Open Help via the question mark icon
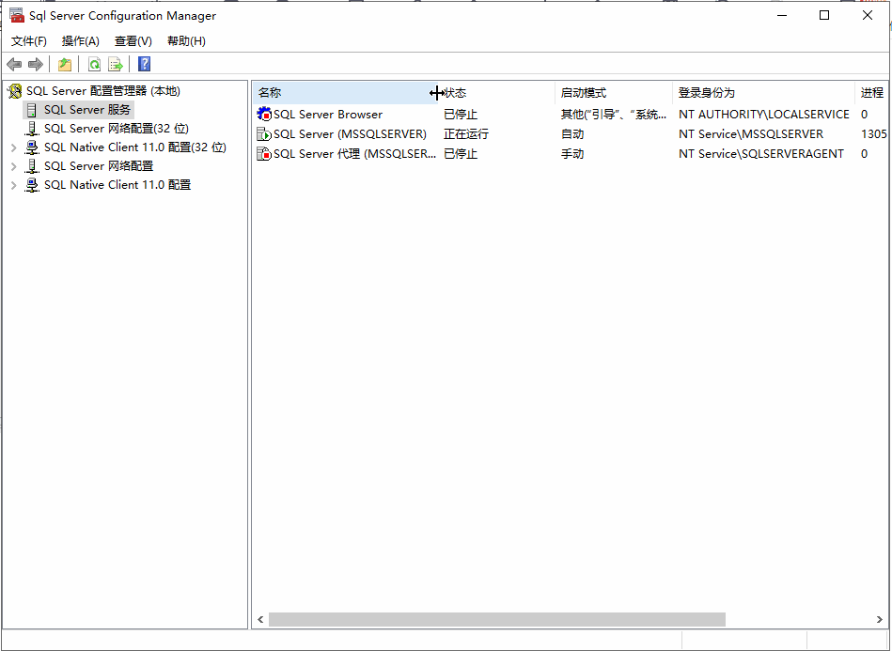Viewport: 892px width, 651px height. (145, 64)
